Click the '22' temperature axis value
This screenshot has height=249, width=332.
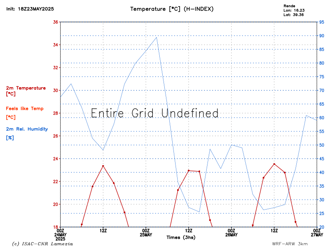[x=56, y=182]
